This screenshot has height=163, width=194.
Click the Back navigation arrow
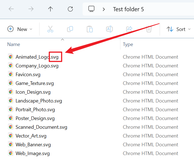coord(11,9)
